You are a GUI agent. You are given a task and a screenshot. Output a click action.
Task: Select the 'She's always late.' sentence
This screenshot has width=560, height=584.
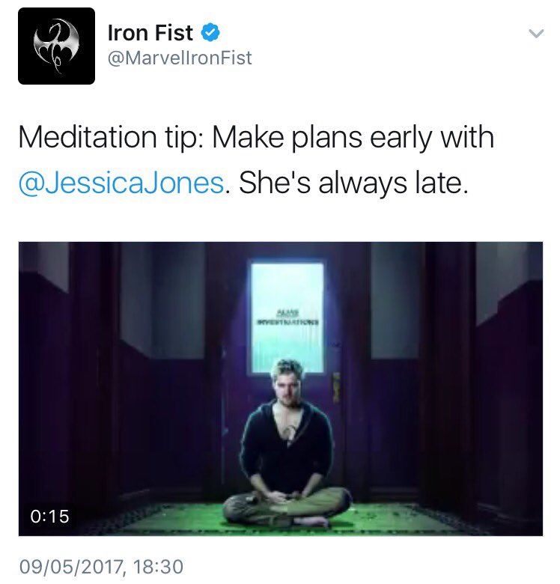[x=353, y=183]
